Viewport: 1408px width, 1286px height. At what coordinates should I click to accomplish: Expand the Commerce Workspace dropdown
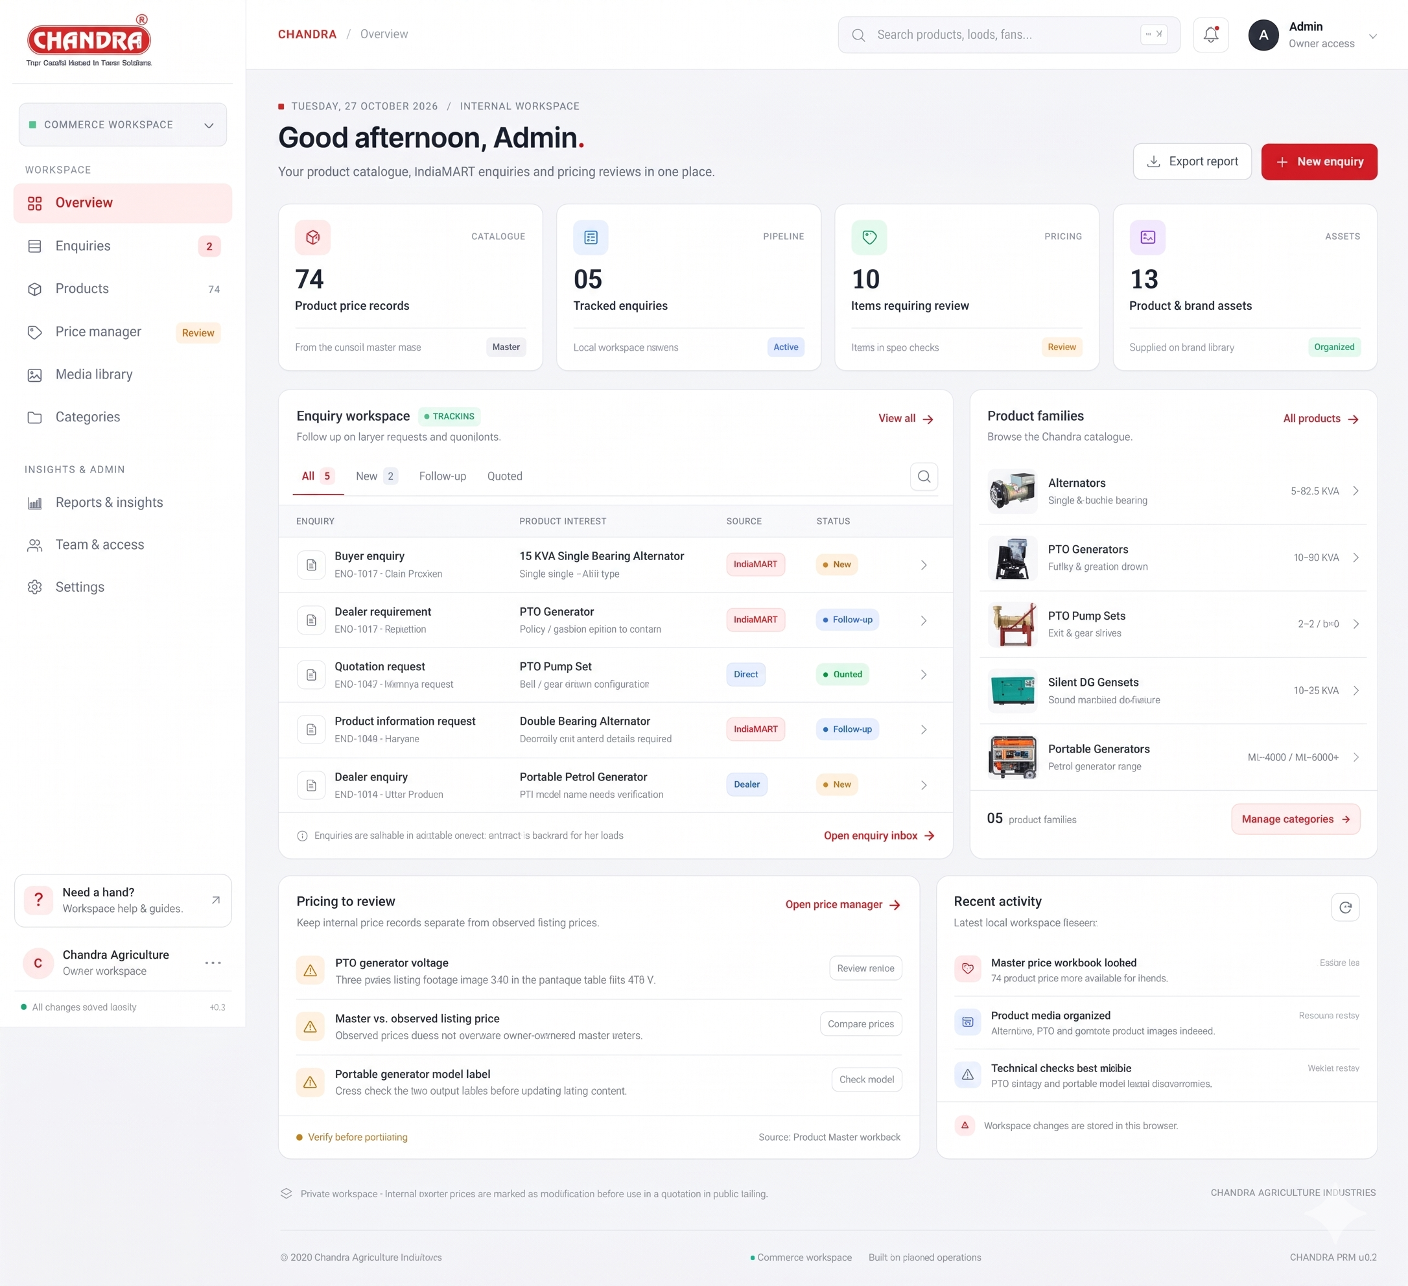click(123, 125)
